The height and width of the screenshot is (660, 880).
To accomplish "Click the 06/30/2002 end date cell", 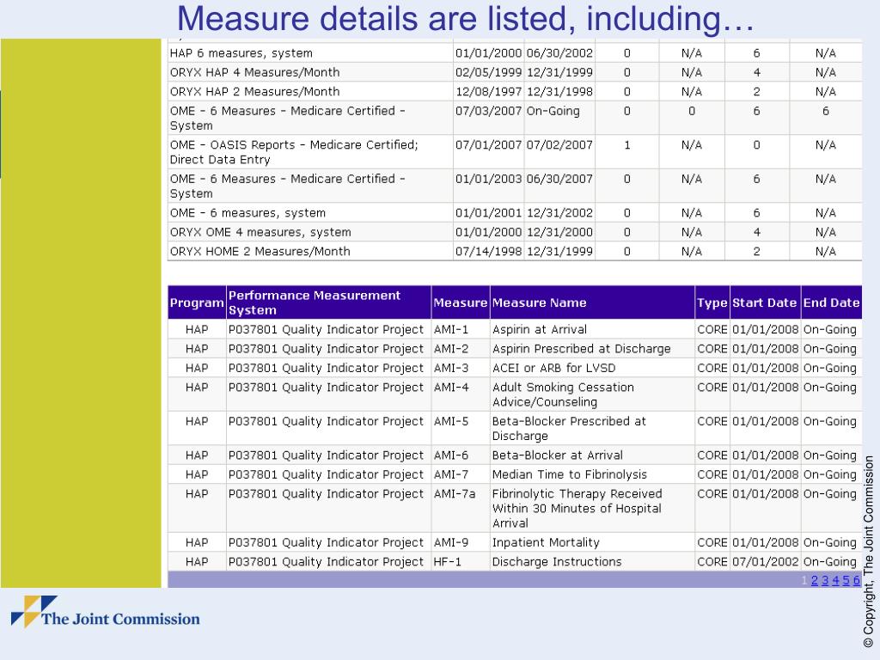I will (x=559, y=53).
